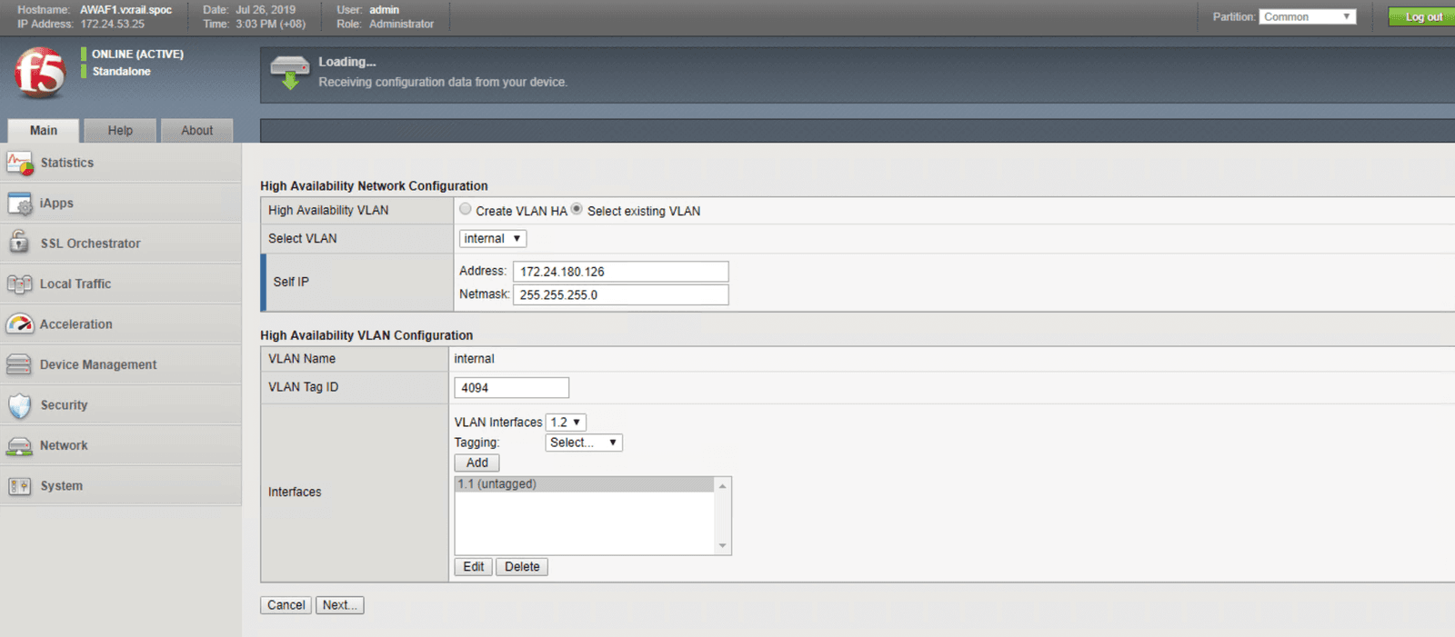Screen dimensions: 1455x637
Task: Click the VLAN Tag ID input field
Action: point(511,388)
